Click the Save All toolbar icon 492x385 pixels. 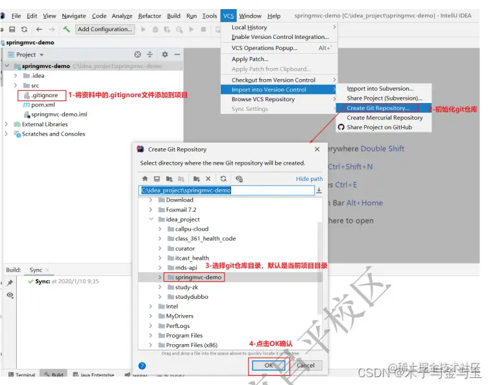(12, 29)
